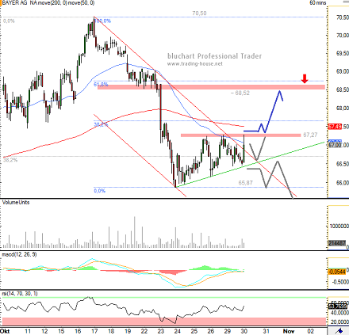Click the grey 38,2% label at the left edge
The width and height of the screenshot is (349, 335).
coord(10,160)
